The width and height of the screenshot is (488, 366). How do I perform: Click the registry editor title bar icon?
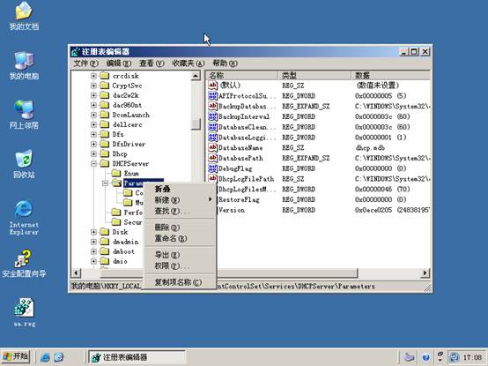coord(76,52)
